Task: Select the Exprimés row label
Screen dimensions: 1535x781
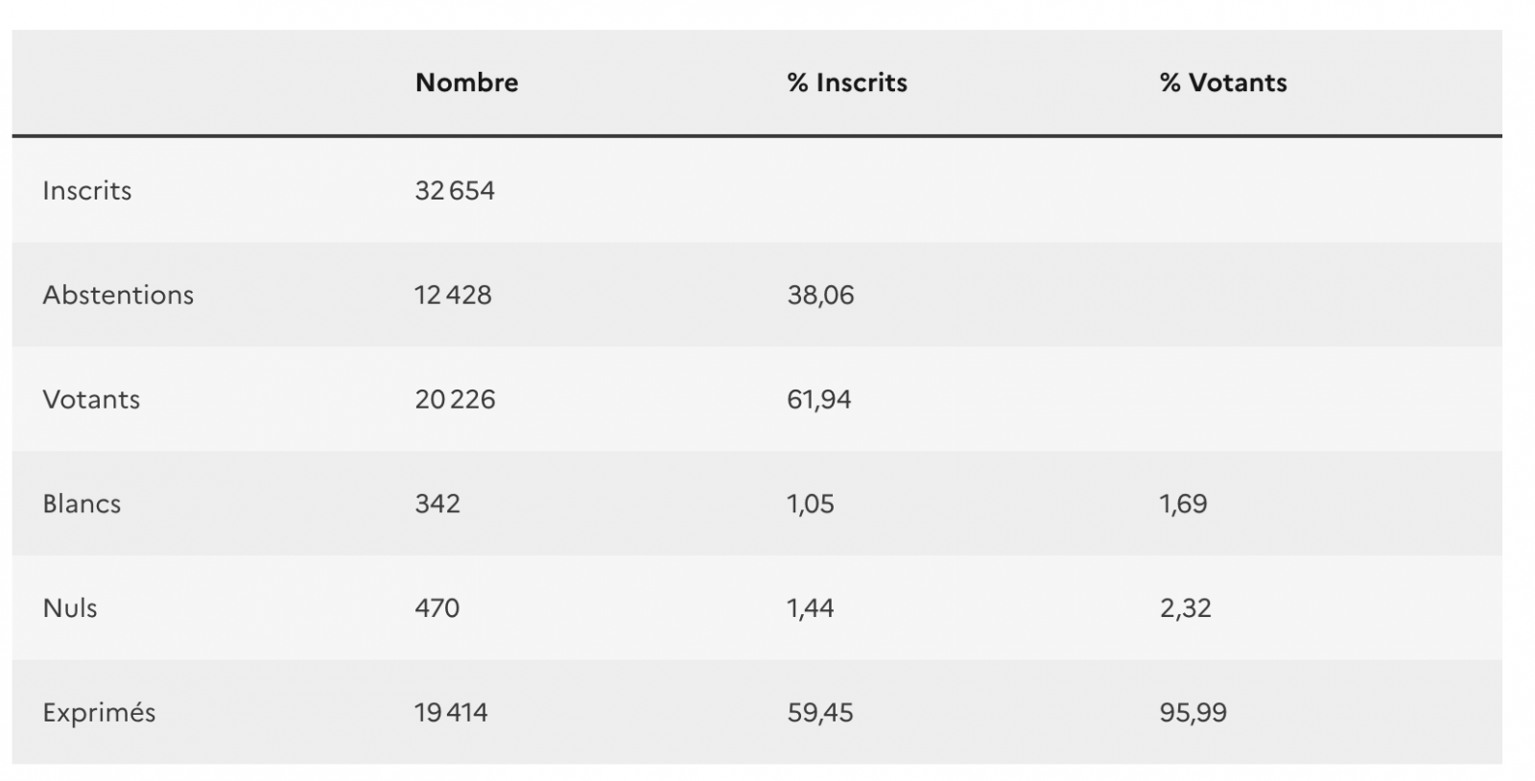Action: point(99,713)
